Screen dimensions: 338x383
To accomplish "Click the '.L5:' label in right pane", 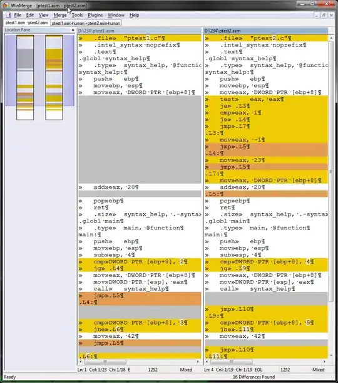I will [x=266, y=194].
